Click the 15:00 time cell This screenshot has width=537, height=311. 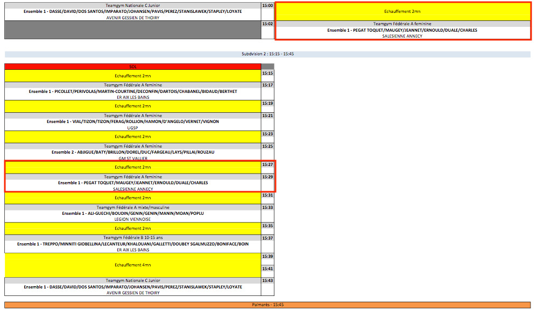267,5
